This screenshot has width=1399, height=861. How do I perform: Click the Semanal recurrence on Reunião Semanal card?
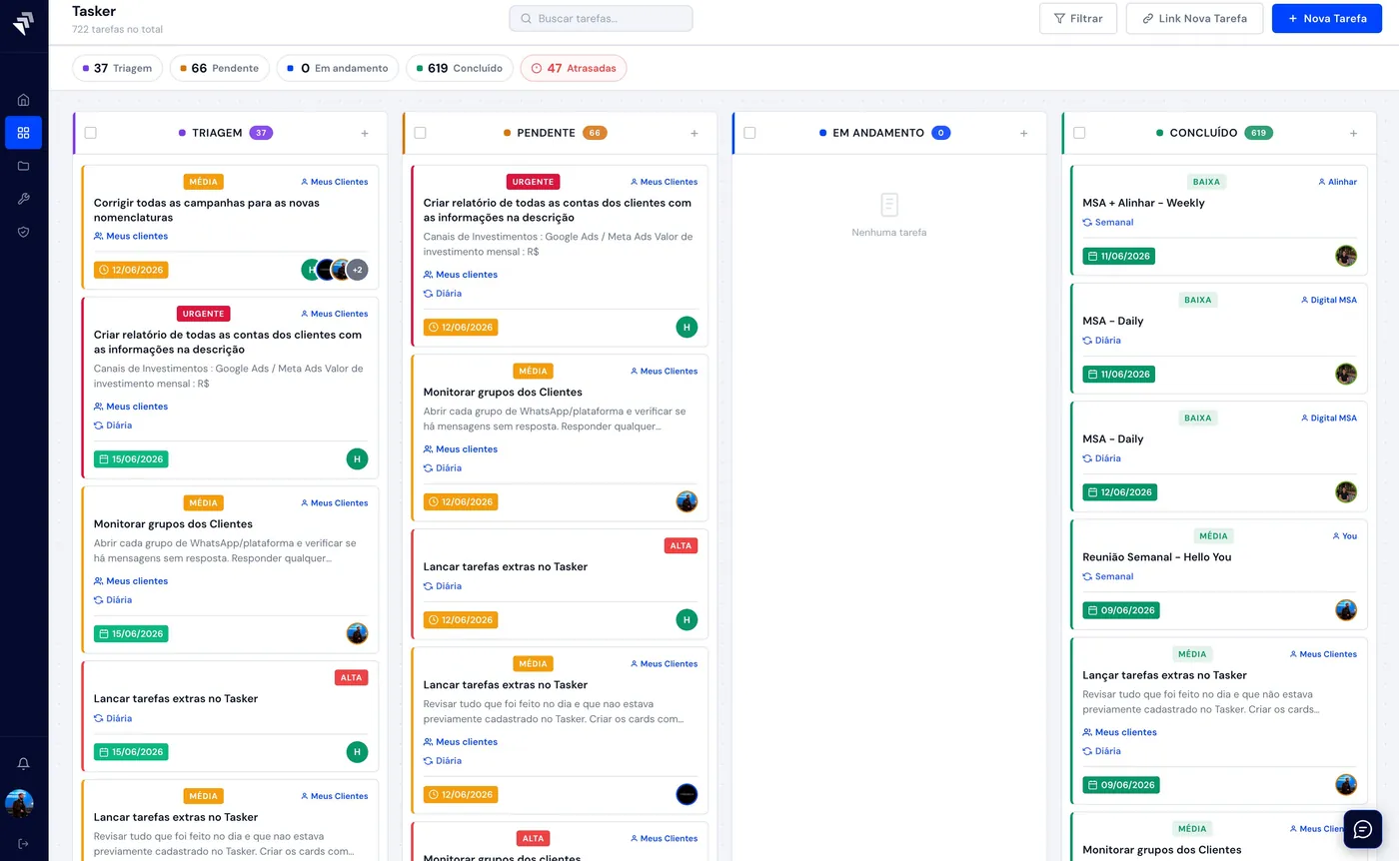click(1108, 576)
